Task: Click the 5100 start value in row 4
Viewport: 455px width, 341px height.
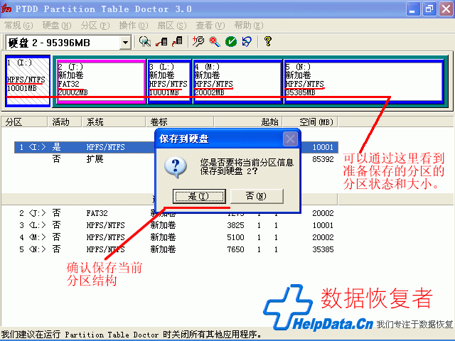Action: [235, 237]
